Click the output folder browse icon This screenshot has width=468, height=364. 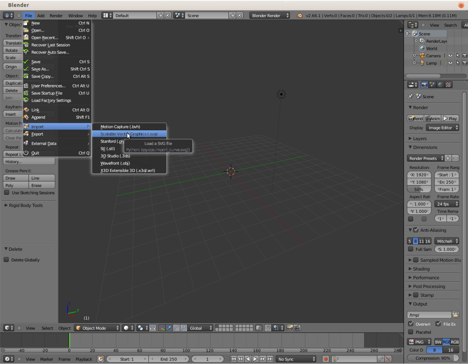(455, 315)
